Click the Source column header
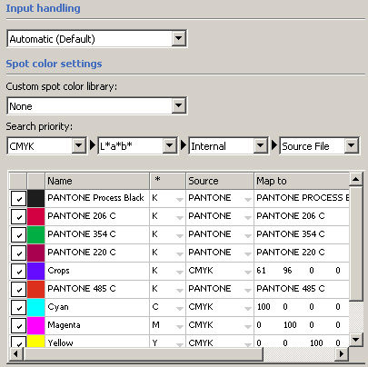This screenshot has height=367, width=368. coord(220,181)
